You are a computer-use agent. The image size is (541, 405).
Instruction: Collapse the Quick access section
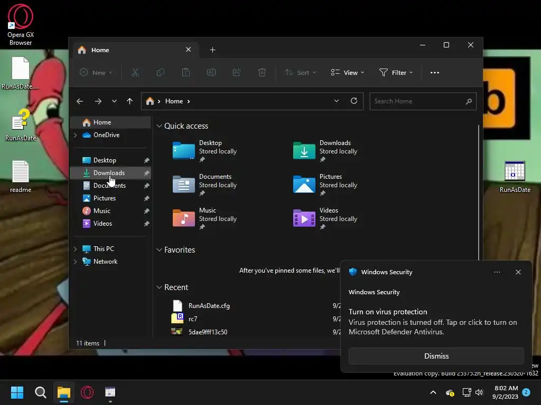[159, 126]
